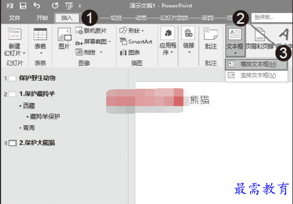293x204 pixels.
Task: Open the 幻灯片放映 (Slide Show) tab
Action: [x=174, y=18]
